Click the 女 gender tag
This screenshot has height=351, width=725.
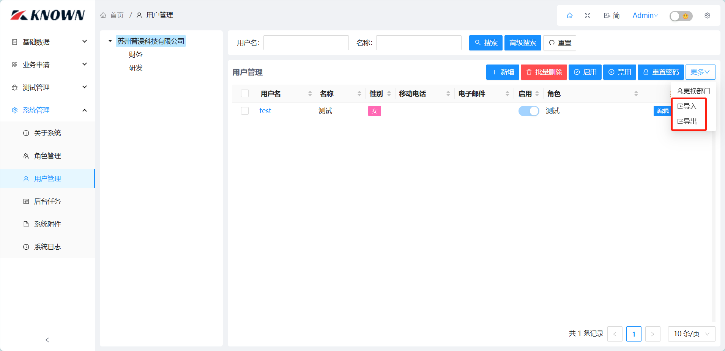click(375, 111)
